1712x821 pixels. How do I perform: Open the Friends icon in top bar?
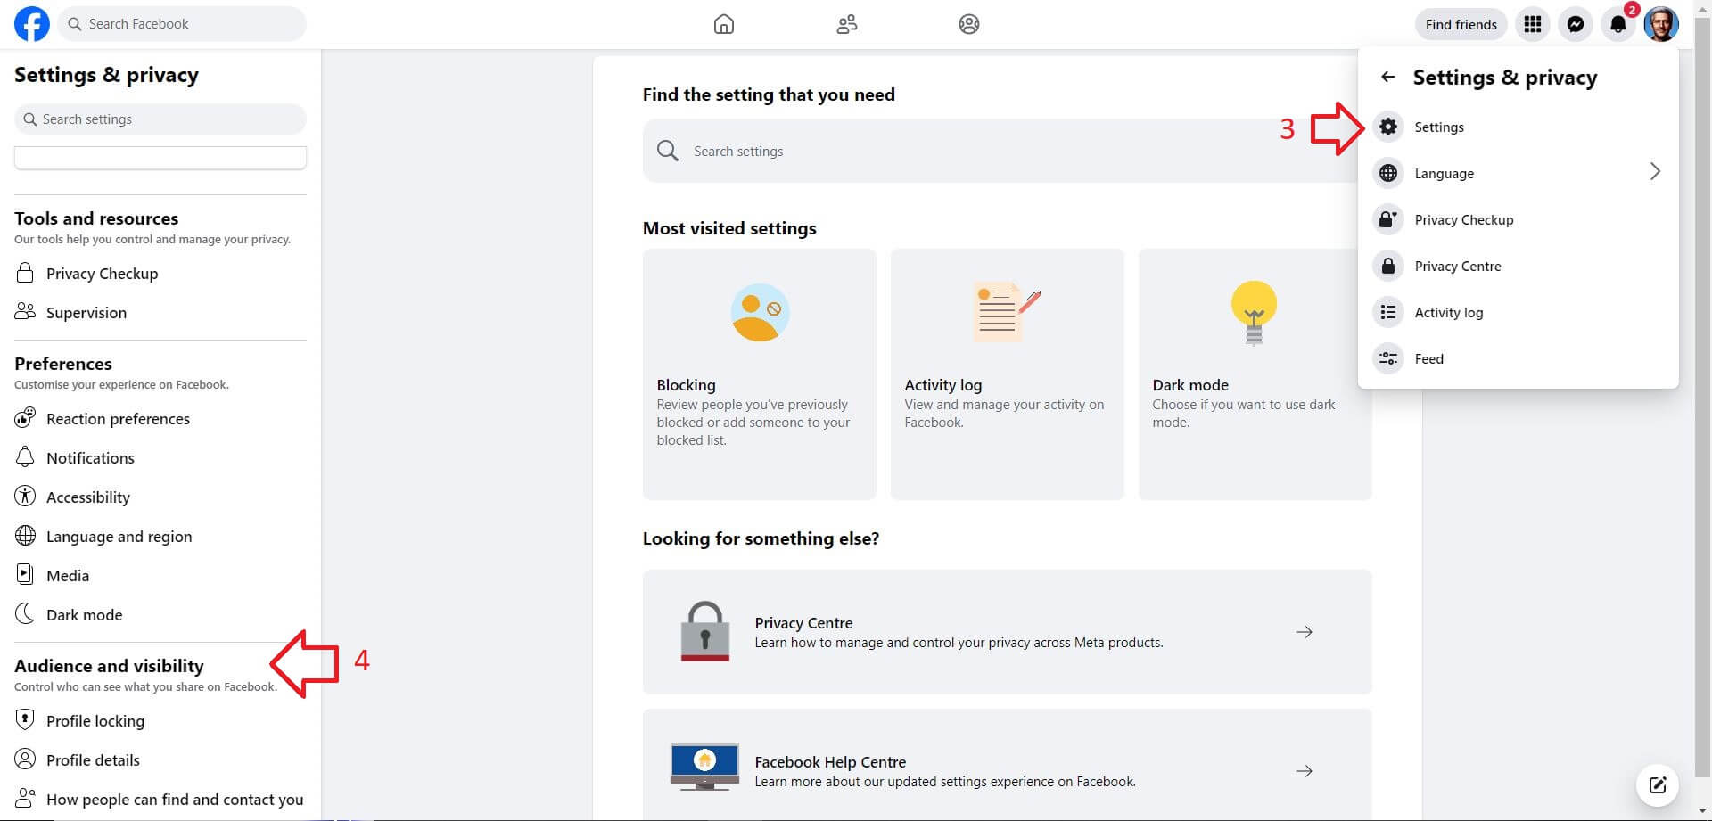pyautogui.click(x=847, y=24)
